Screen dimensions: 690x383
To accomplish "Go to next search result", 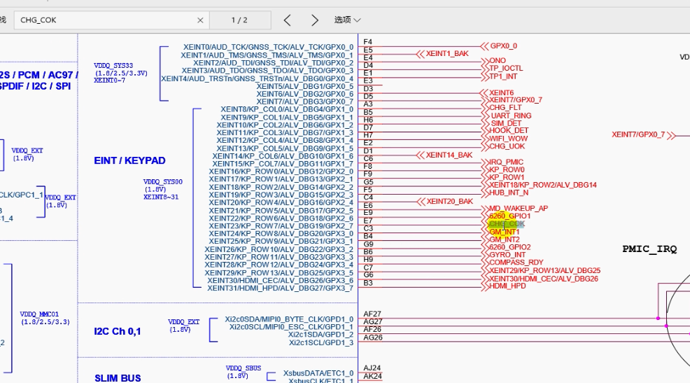I will point(315,20).
